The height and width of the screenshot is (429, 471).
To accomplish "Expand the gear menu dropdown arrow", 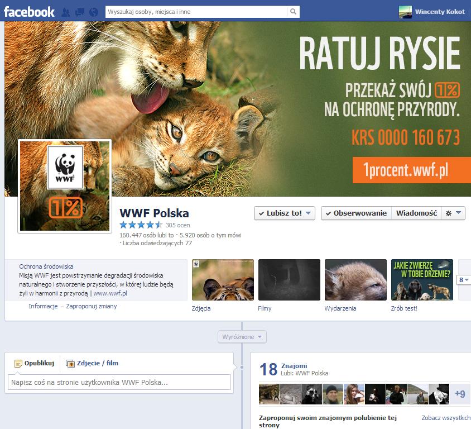I will coord(458,213).
